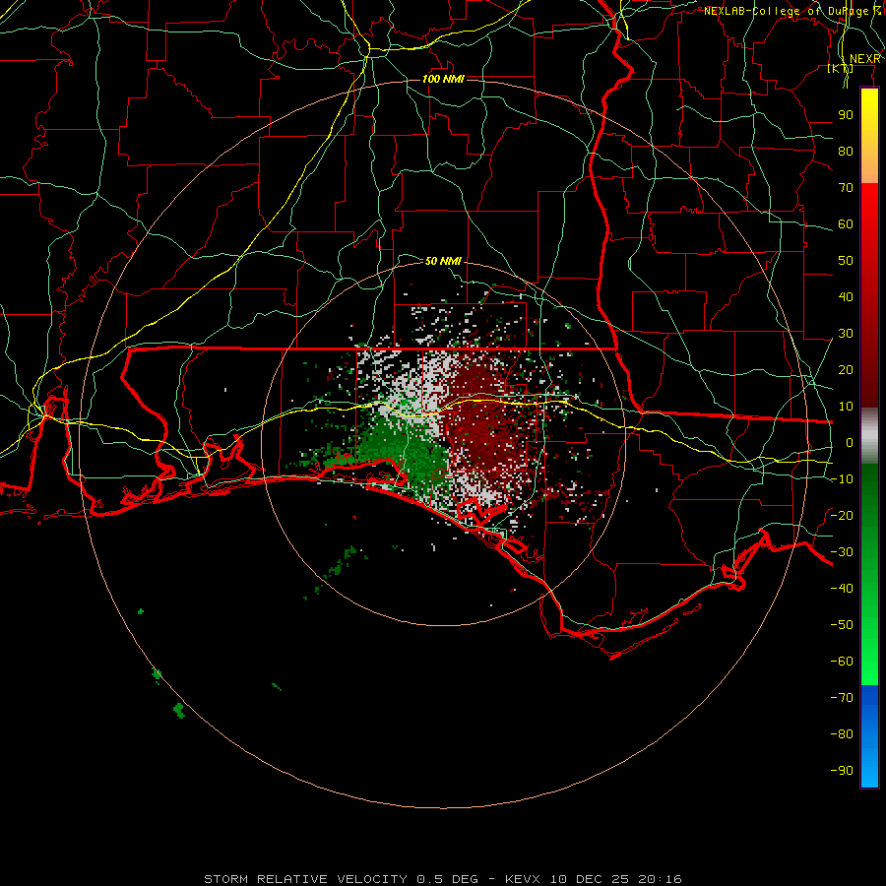
Task: Select the 70 value on velocity scale
Action: tap(846, 188)
